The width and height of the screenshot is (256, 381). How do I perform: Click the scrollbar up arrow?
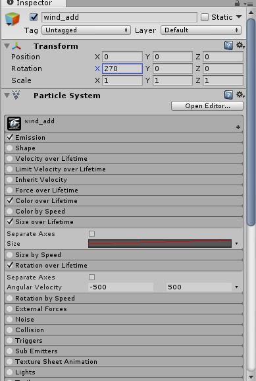251,12
